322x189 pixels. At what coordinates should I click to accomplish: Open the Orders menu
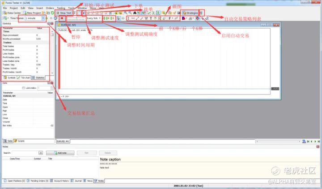[x=50, y=8]
